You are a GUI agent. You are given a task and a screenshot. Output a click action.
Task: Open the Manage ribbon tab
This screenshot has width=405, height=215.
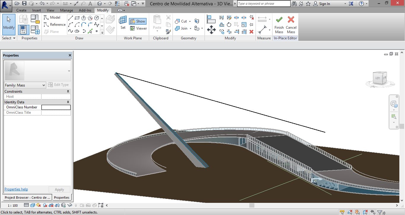(66, 10)
